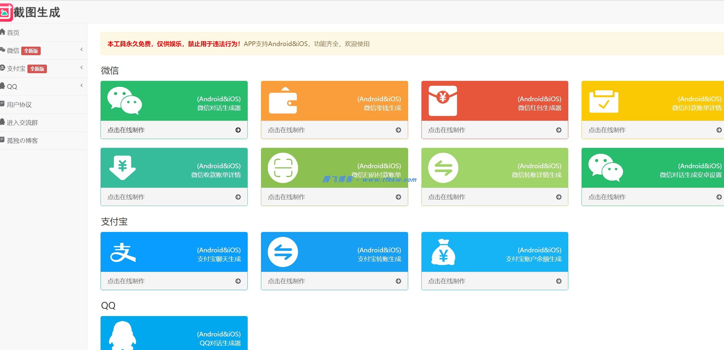The width and height of the screenshot is (724, 350).
Task: Open 首页 in the sidebar
Action: 13,32
